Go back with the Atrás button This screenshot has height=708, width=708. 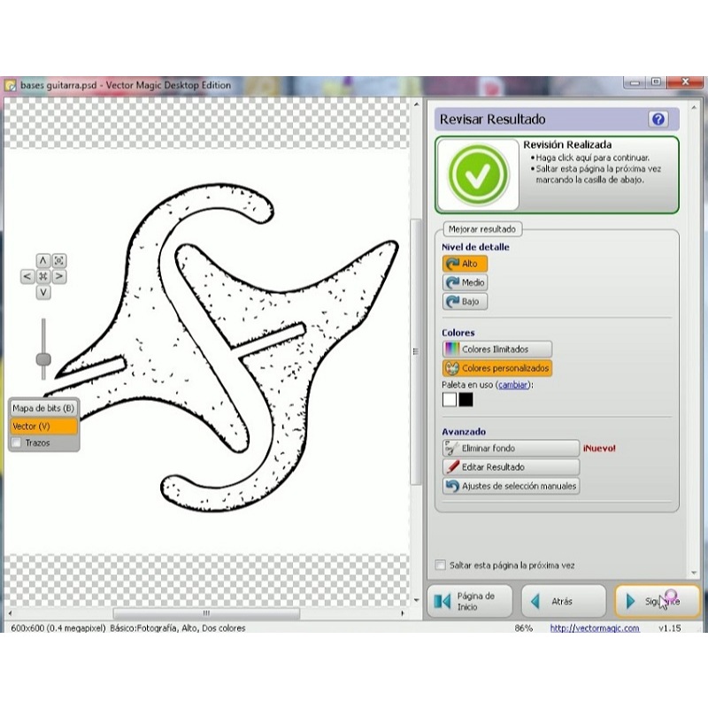pos(564,602)
